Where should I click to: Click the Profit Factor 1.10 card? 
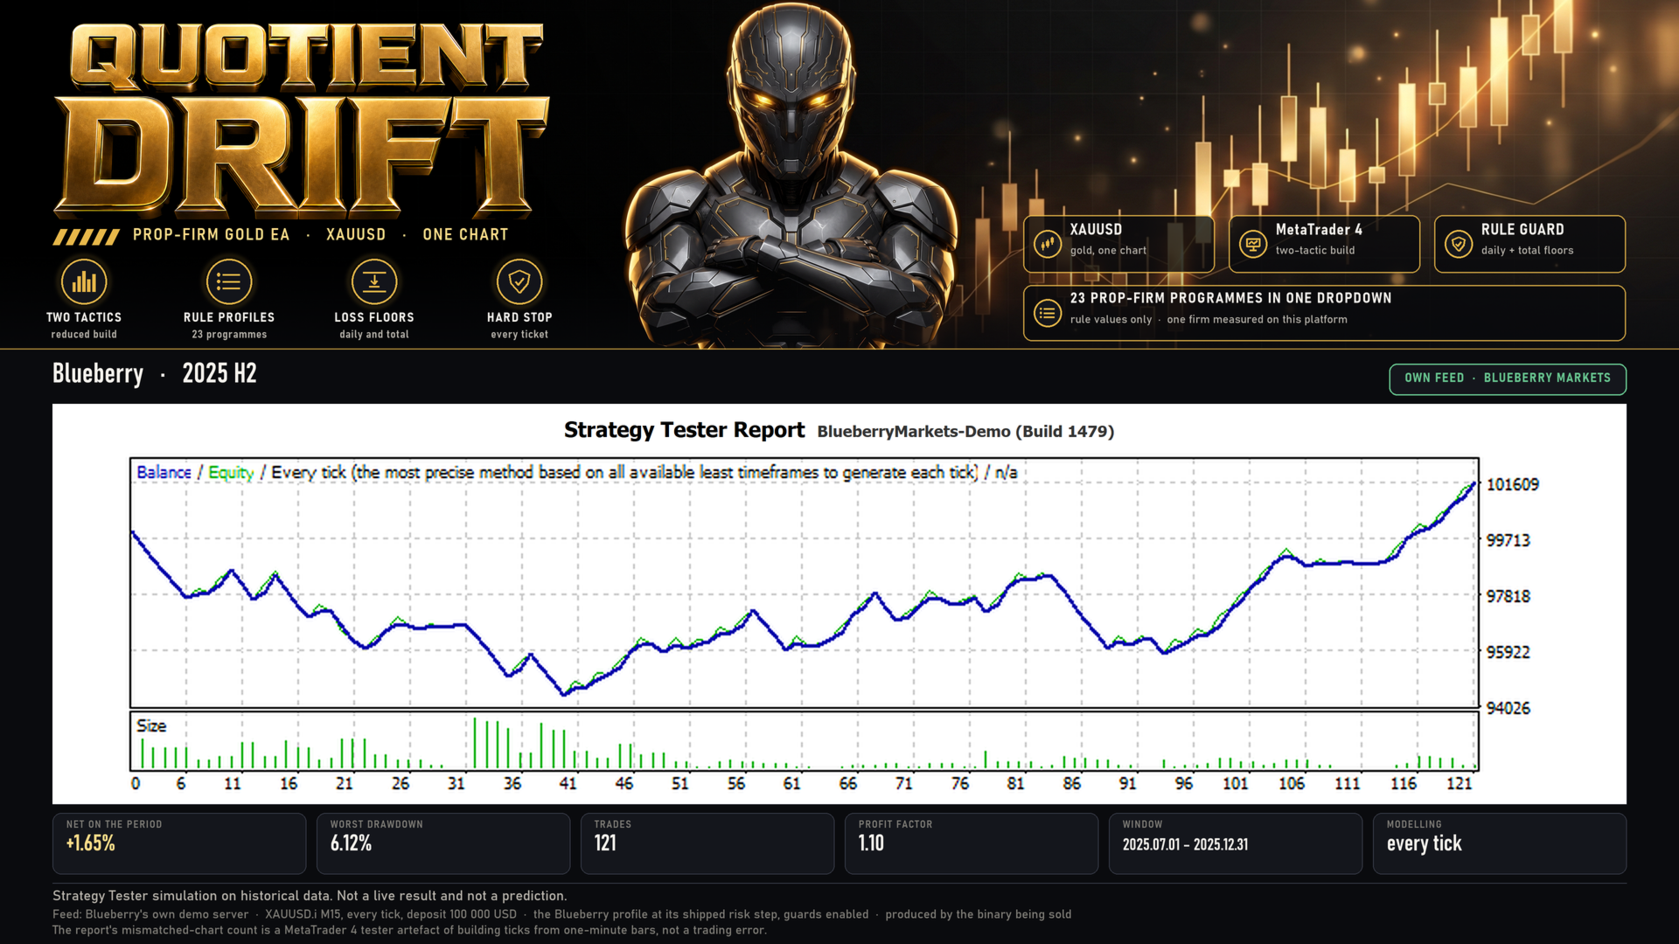pyautogui.click(x=972, y=843)
